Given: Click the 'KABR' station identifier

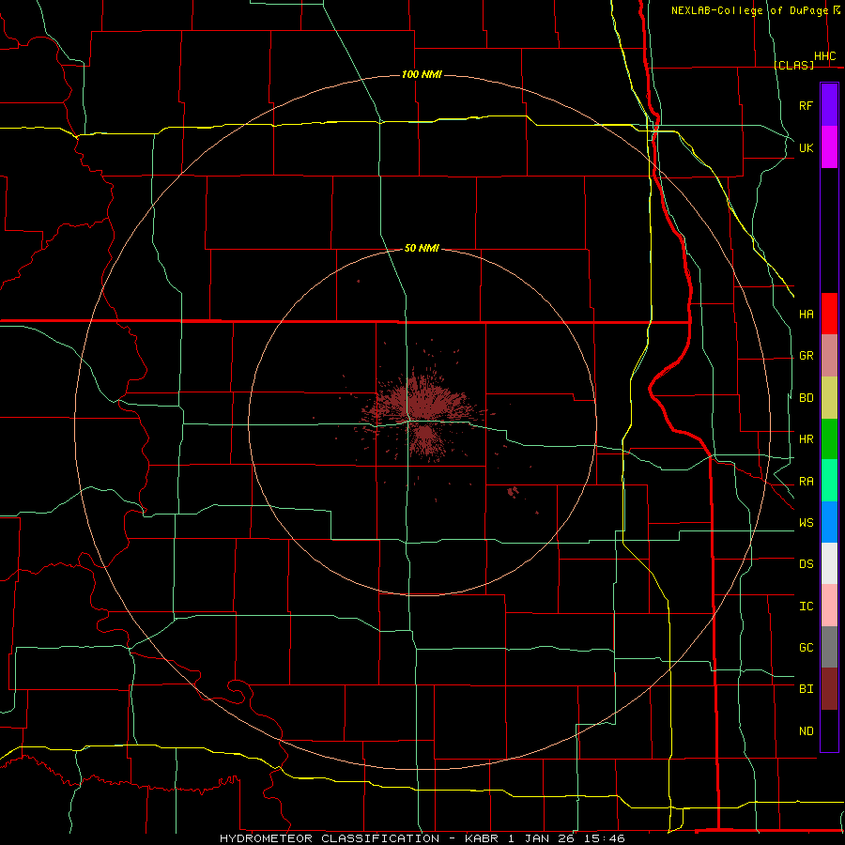Looking at the screenshot, I should click(482, 838).
